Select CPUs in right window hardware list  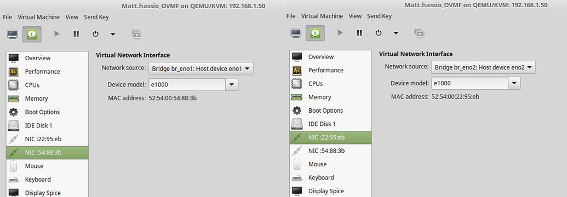[x=330, y=84]
